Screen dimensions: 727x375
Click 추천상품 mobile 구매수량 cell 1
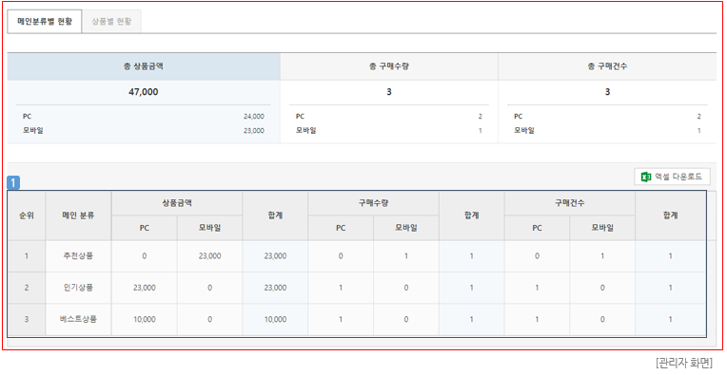pyautogui.click(x=406, y=255)
